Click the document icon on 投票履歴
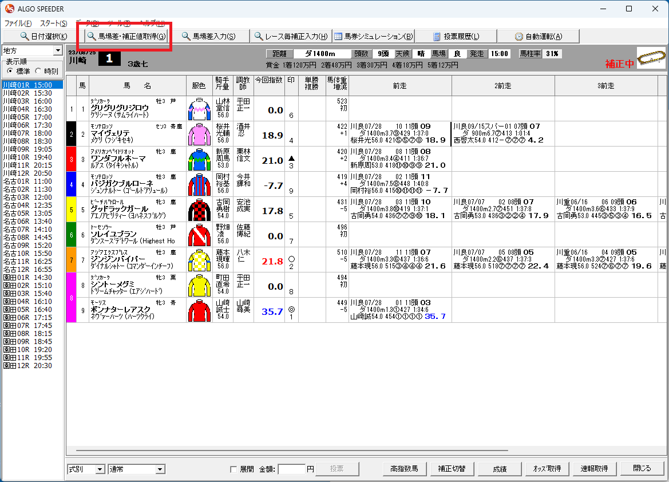 click(437, 37)
